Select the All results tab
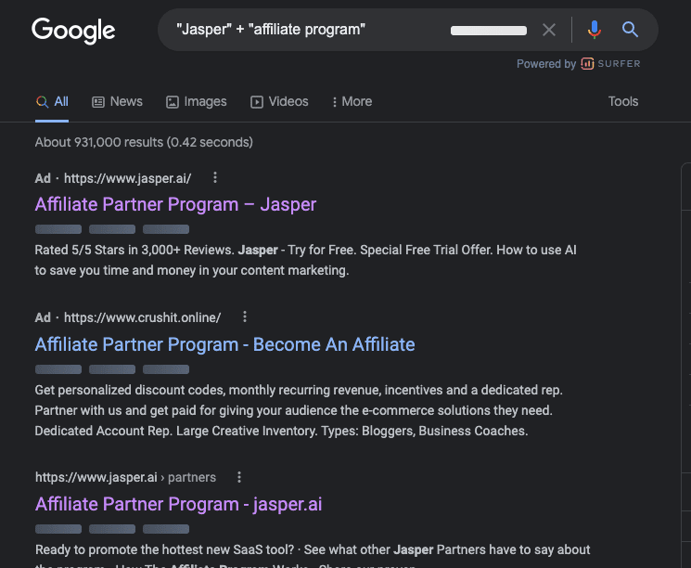Viewport: 691px width, 568px height. 52,101
